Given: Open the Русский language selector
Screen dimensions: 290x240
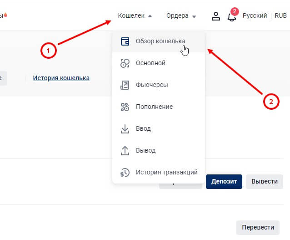Looking at the screenshot, I should [255, 16].
